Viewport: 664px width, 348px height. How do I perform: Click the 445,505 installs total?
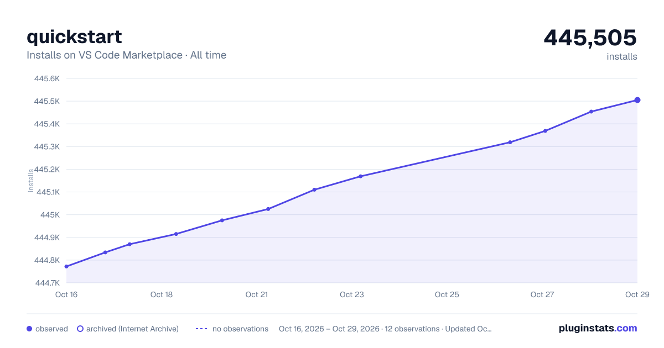tap(590, 38)
